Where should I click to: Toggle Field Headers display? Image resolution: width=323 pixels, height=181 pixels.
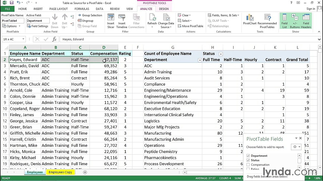[306, 21]
